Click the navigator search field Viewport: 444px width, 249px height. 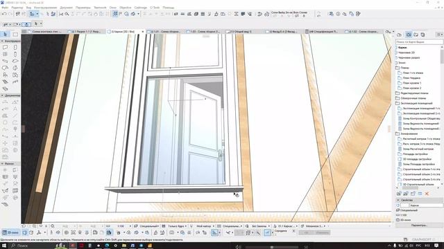coord(419,41)
